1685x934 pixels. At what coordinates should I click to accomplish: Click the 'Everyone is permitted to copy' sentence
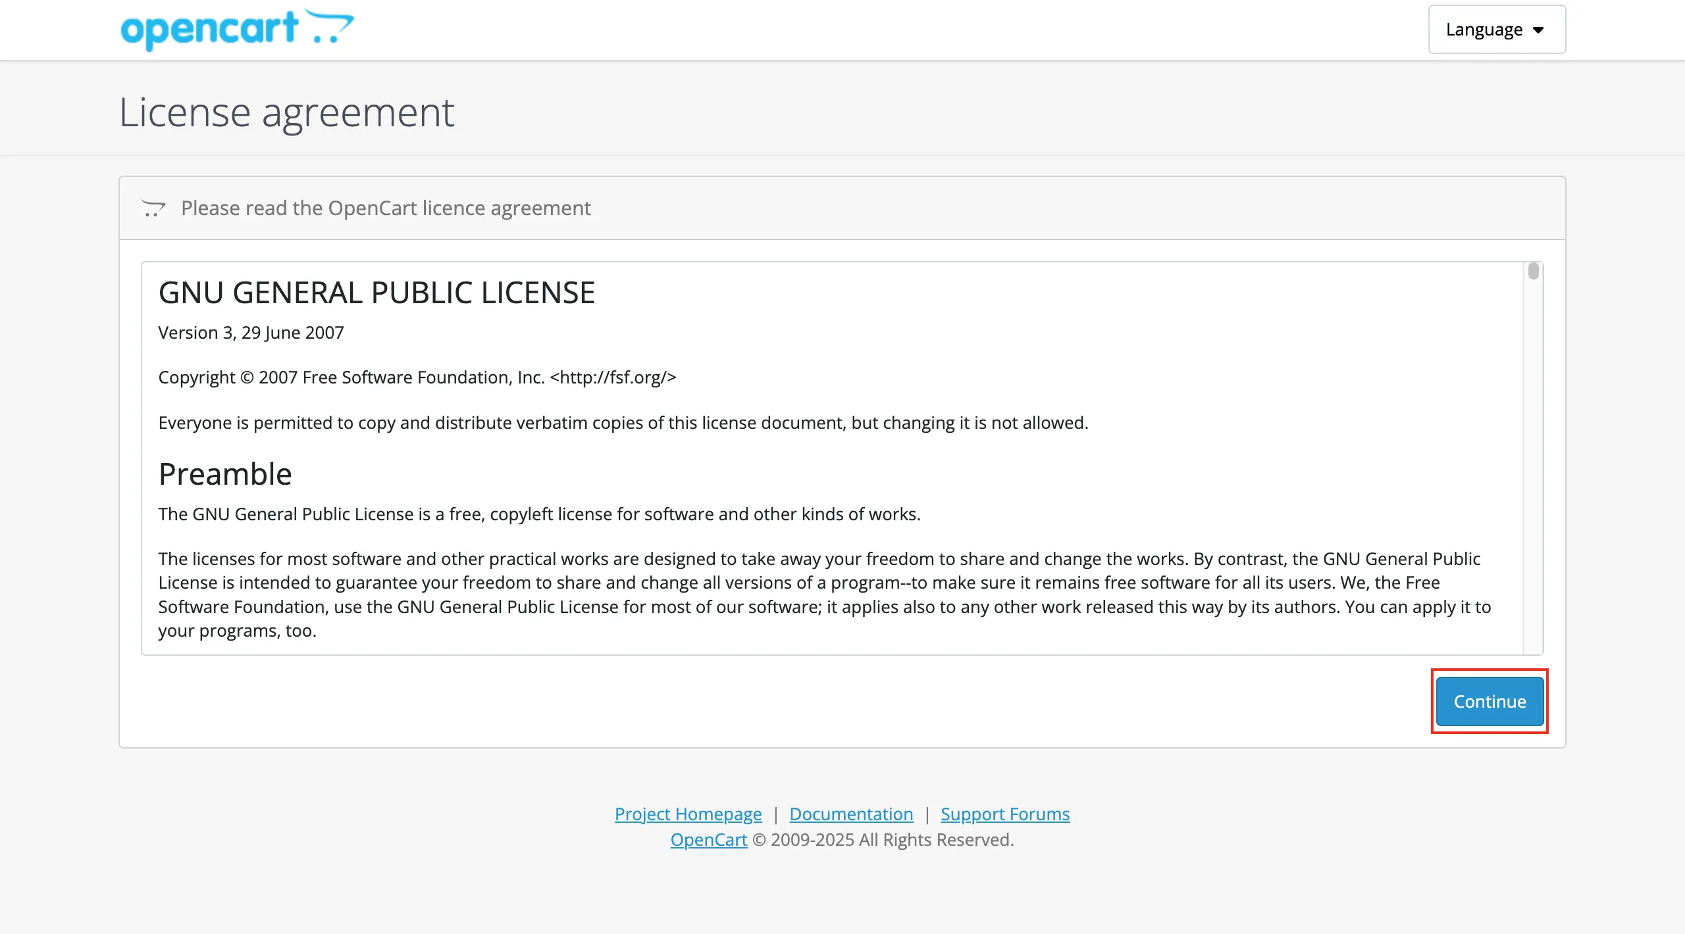click(x=623, y=423)
